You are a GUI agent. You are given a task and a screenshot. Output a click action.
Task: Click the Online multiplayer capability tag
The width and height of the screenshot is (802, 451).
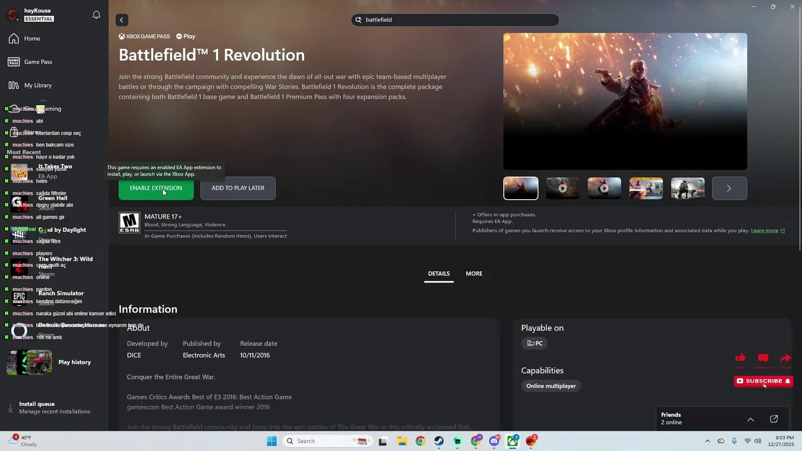point(551,386)
